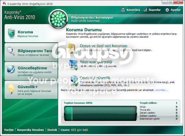Click the Kaspersky Anti-Virüs 2010 logo text
This screenshot has width=185, height=136.
coord(20,15)
